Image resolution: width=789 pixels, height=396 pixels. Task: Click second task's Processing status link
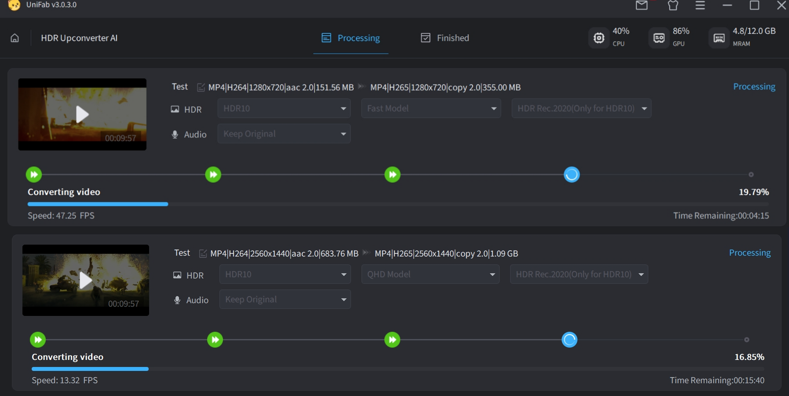[749, 253]
